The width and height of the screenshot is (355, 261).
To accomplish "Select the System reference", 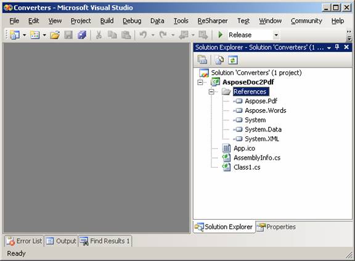I will 255,120.
